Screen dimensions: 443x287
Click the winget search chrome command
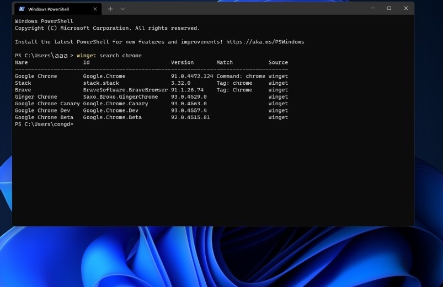point(109,56)
